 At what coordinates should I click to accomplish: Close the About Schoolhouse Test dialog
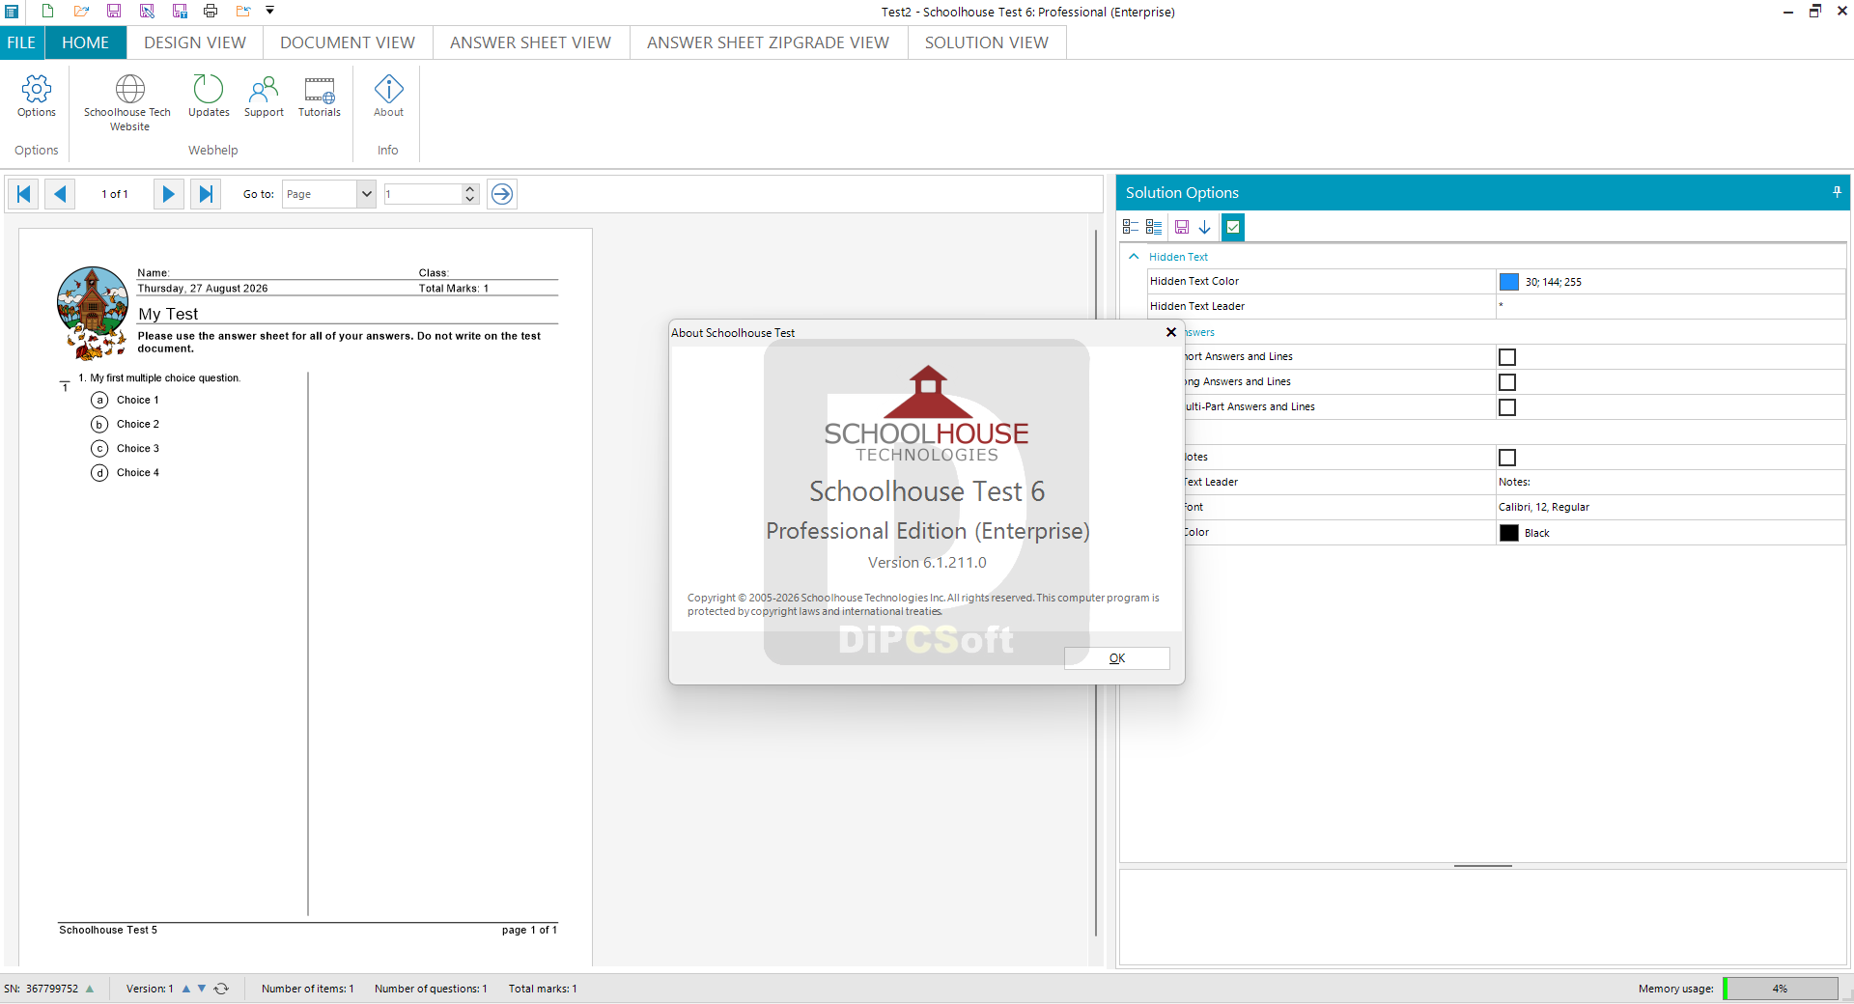click(1171, 332)
